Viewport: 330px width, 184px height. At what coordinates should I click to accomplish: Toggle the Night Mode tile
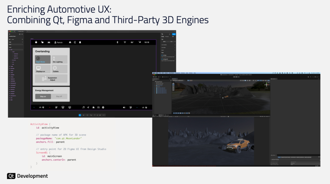(x=43, y=59)
